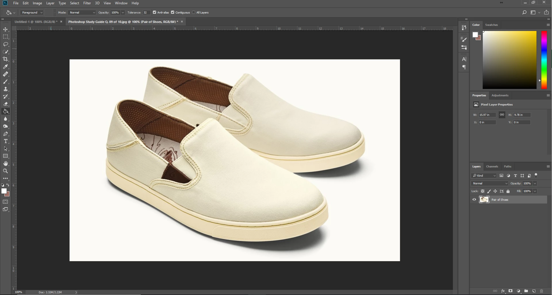The width and height of the screenshot is (552, 295).
Task: Expand the layer blend mode dropdown
Action: click(x=490, y=183)
